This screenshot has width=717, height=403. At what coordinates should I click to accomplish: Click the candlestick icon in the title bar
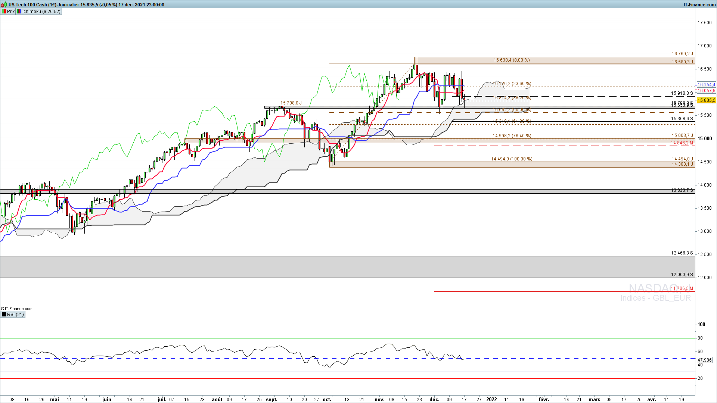[4, 5]
